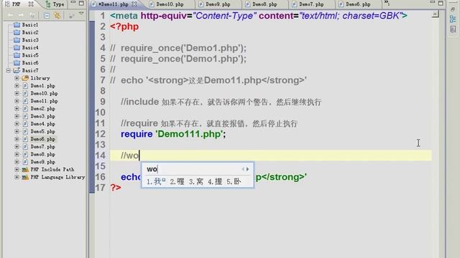Expand the Demo11.php tree node
This screenshot has width=460, height=258.
click(17, 101)
